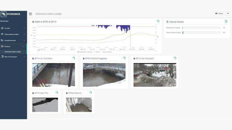Open the SP10 snow camera thumbnail
232x130 pixels.
(x=45, y=105)
